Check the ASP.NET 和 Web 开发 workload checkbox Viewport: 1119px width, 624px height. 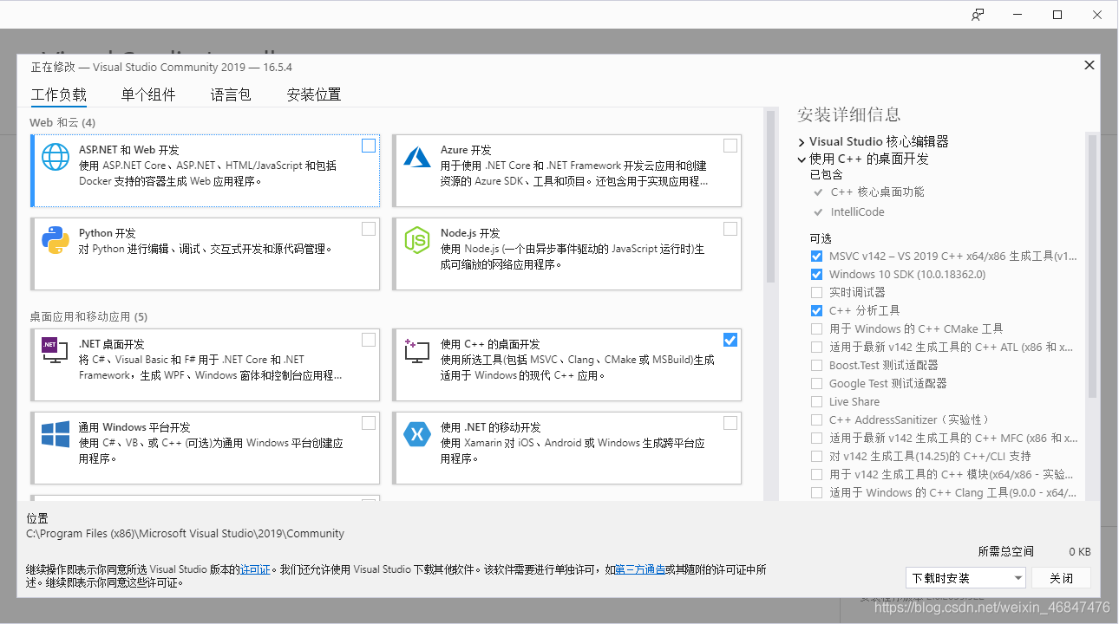[369, 146]
